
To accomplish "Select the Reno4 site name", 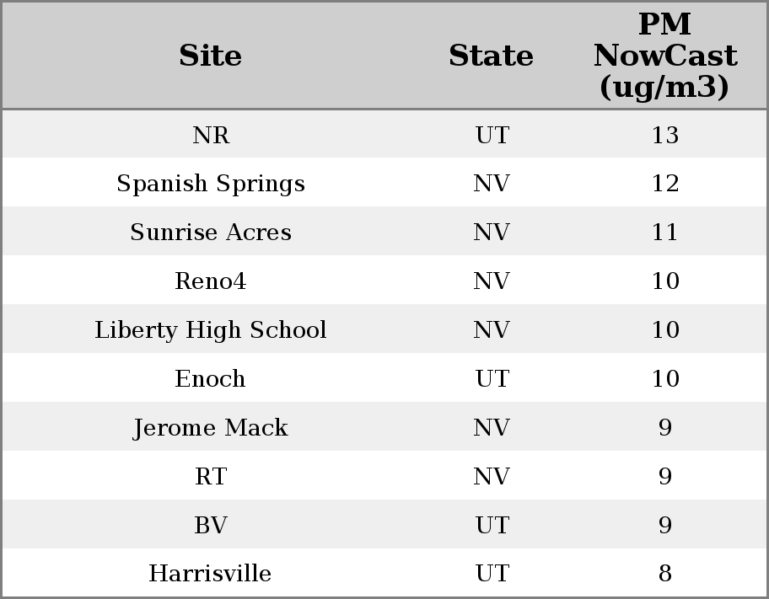I will pyautogui.click(x=210, y=281).
